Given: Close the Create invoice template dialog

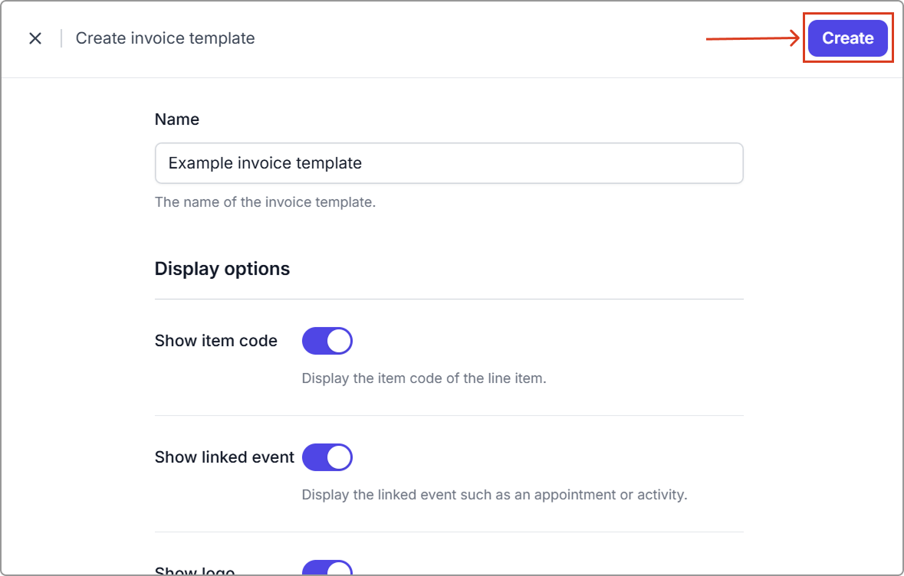Looking at the screenshot, I should [35, 38].
